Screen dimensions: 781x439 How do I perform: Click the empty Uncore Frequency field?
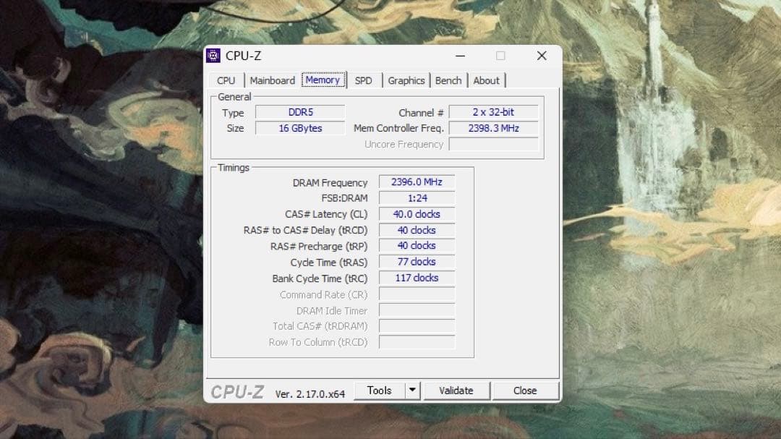pos(494,144)
